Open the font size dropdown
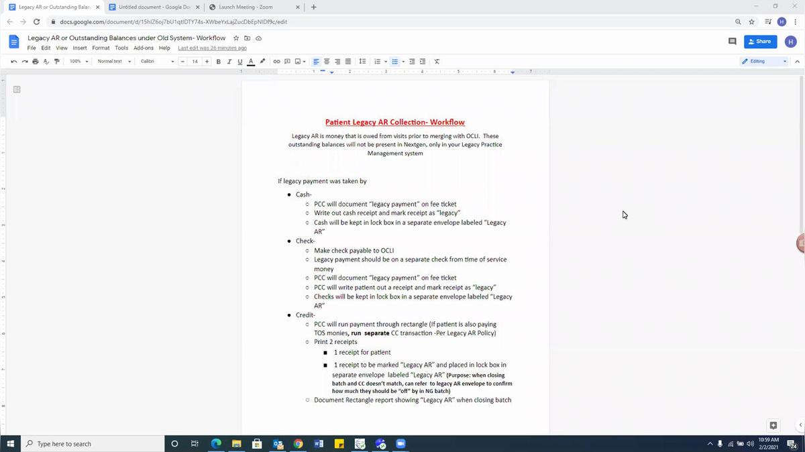Viewport: 805px width, 452px height. click(195, 61)
